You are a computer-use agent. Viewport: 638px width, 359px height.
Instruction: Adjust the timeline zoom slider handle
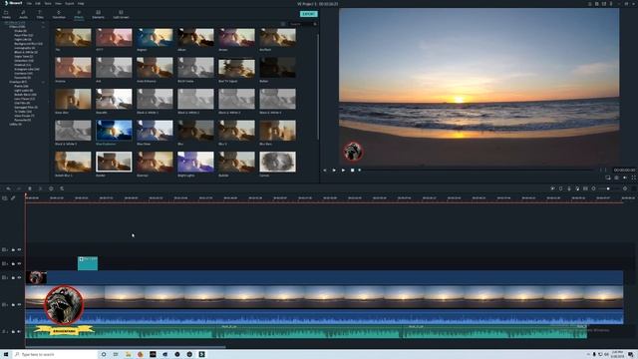608,188
